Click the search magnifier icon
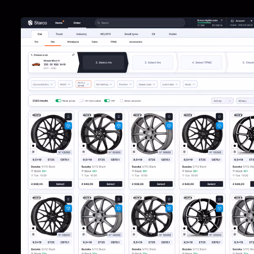This screenshot has width=254, height=254. pyautogui.click(x=99, y=23)
